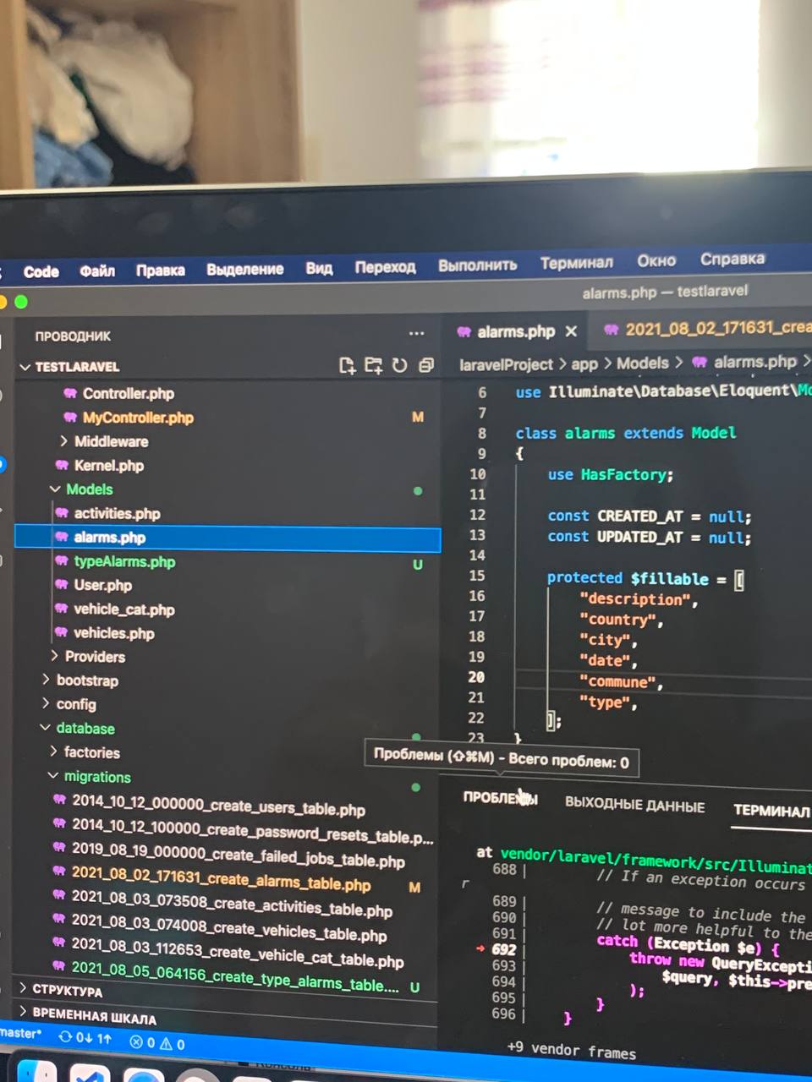Click app in the breadcrumb path
The width and height of the screenshot is (812, 1082).
[x=584, y=364]
